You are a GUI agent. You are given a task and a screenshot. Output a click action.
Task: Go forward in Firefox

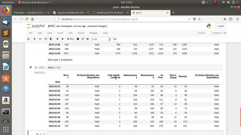pos(21,19)
